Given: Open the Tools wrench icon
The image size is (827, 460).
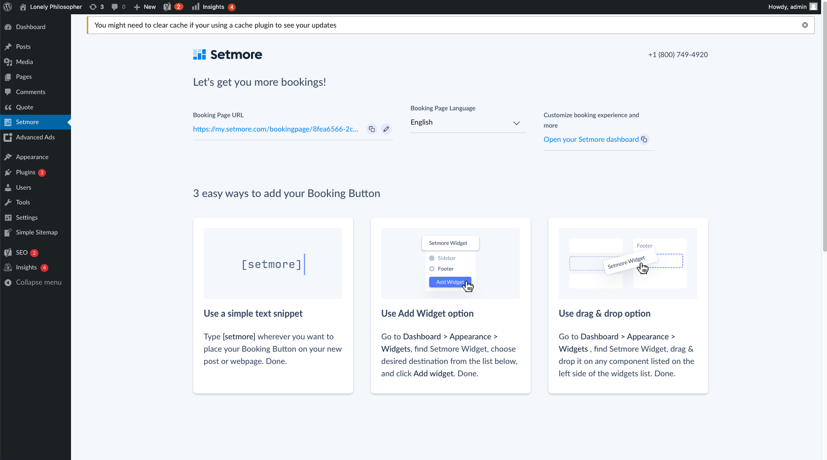Looking at the screenshot, I should (8, 202).
